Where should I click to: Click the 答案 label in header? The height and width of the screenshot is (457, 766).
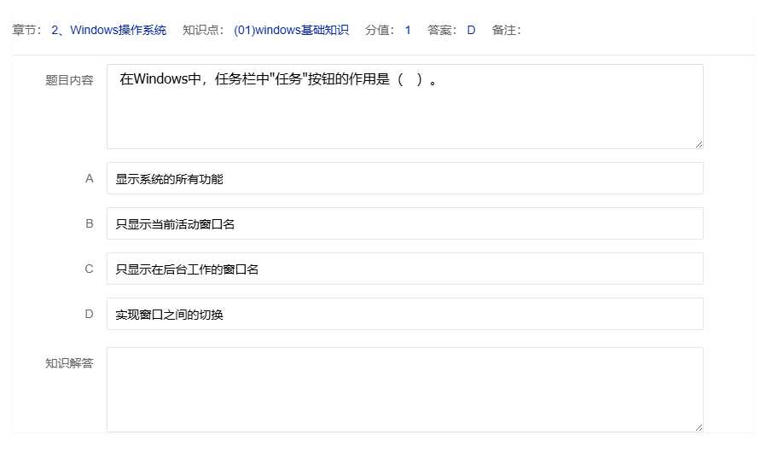tap(442, 30)
